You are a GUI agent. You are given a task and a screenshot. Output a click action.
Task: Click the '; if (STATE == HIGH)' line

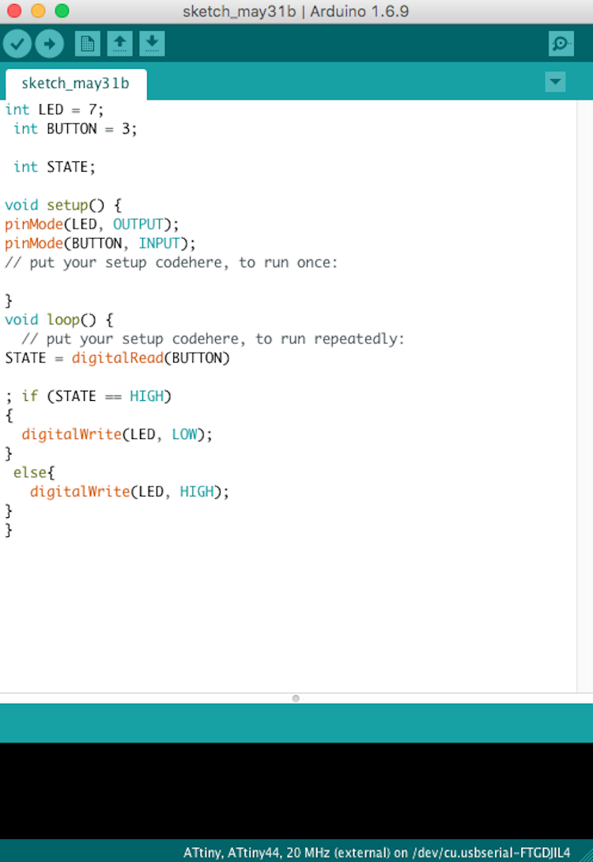coord(88,396)
